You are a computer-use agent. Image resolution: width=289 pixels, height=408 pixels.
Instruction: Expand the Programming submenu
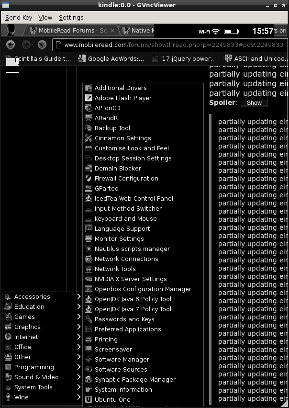tap(42, 367)
